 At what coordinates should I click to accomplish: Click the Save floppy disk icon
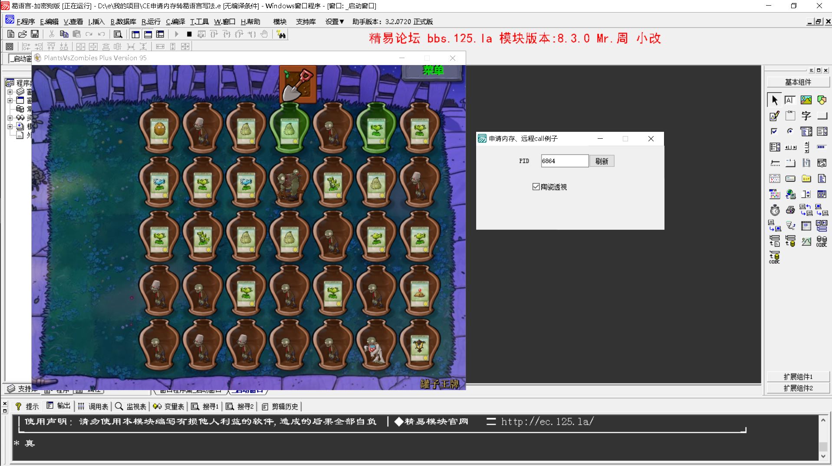(x=35, y=34)
